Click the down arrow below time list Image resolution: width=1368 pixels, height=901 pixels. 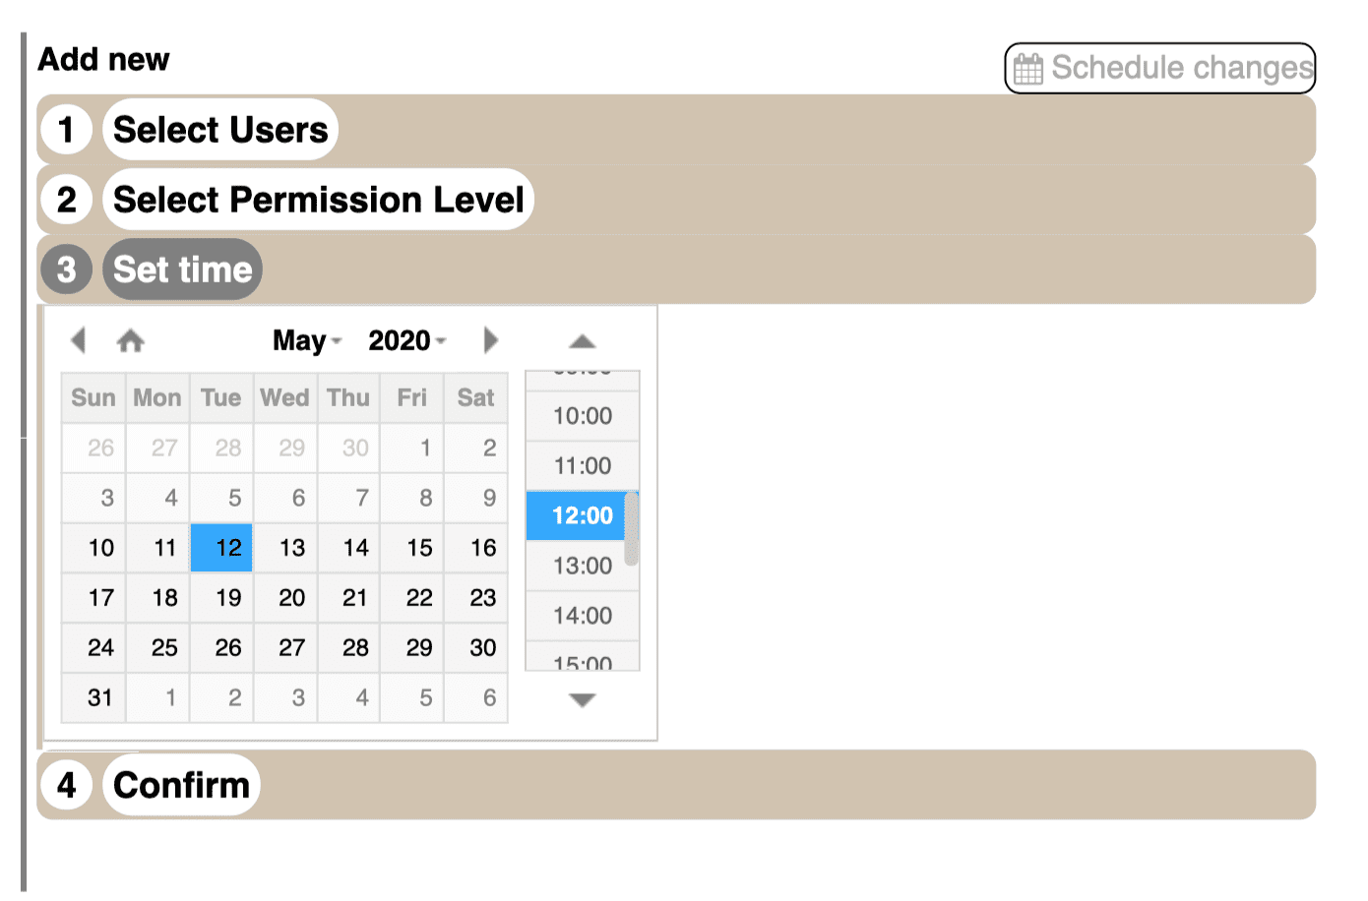(x=583, y=700)
